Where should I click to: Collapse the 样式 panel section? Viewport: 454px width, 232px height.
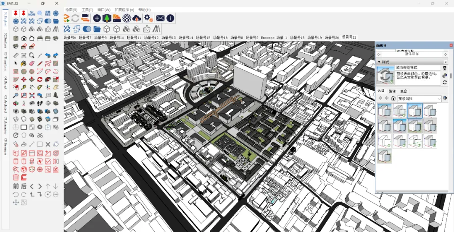(x=379, y=62)
